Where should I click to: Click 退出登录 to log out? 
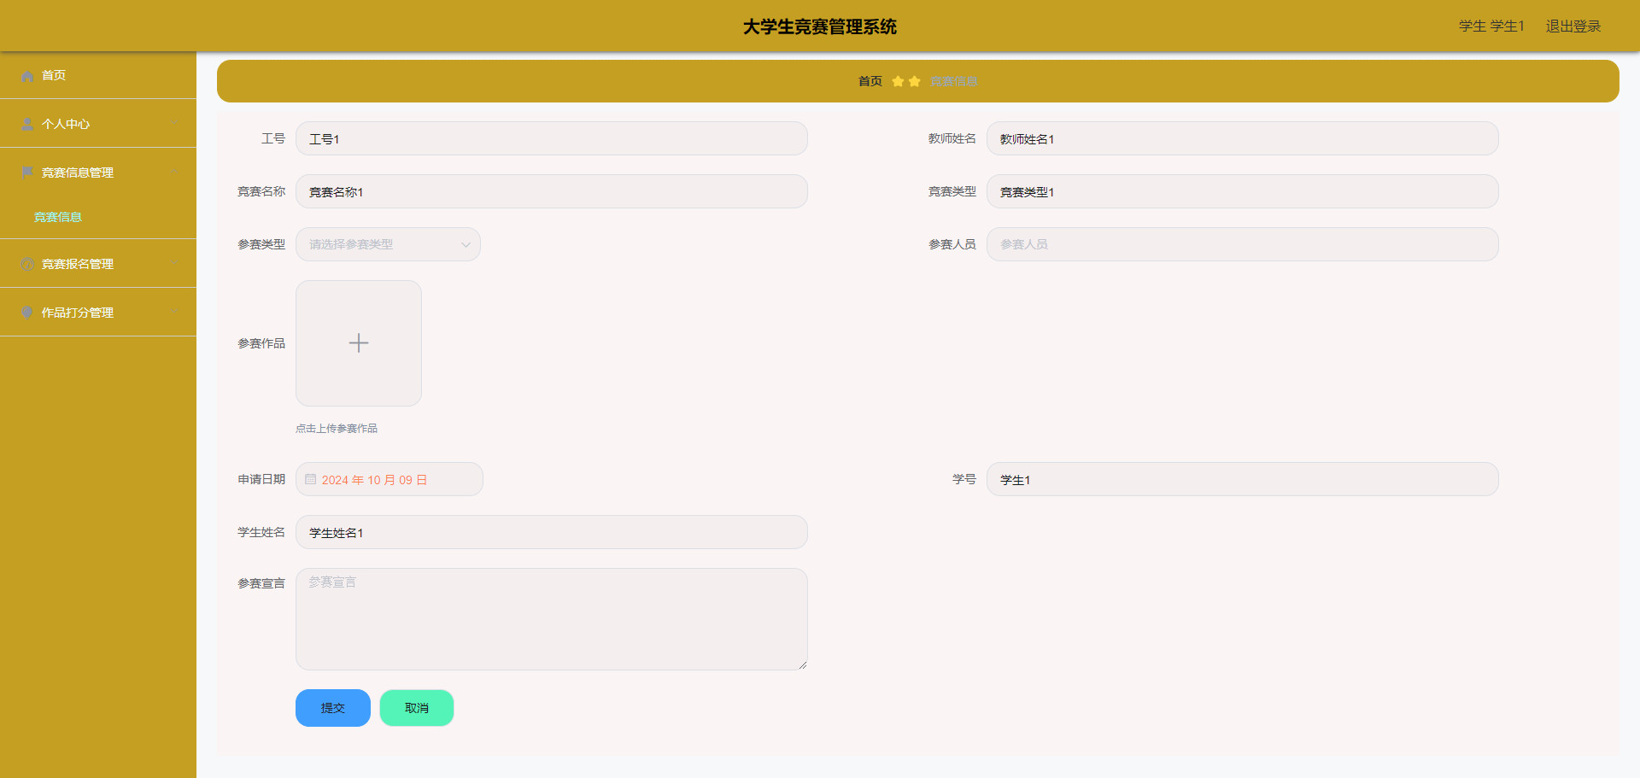[x=1573, y=26]
